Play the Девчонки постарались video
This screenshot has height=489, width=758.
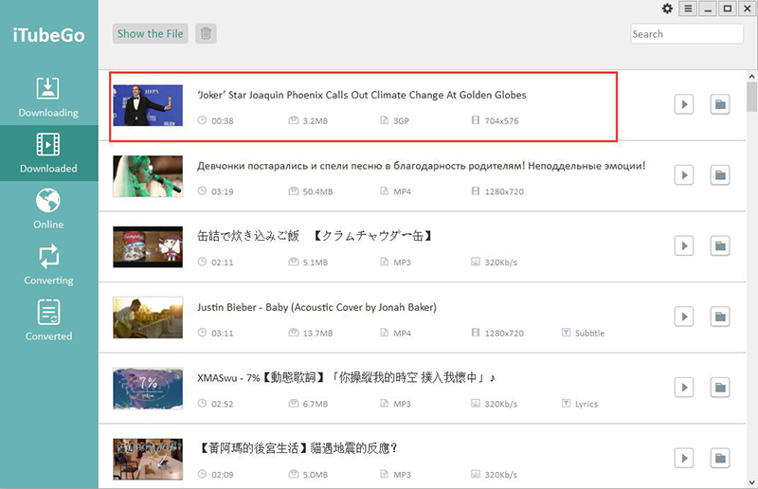[684, 175]
